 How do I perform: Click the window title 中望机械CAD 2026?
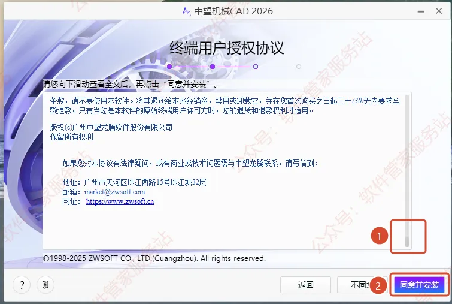click(233, 11)
